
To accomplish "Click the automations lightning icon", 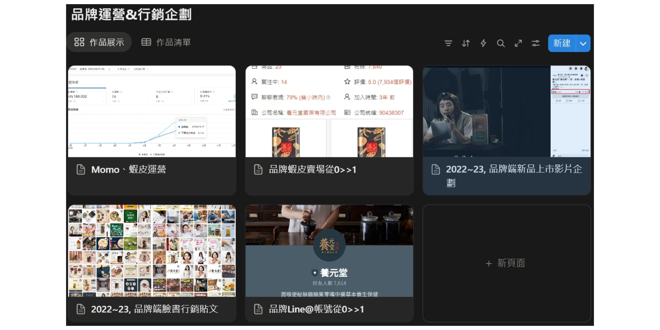I will pyautogui.click(x=483, y=43).
